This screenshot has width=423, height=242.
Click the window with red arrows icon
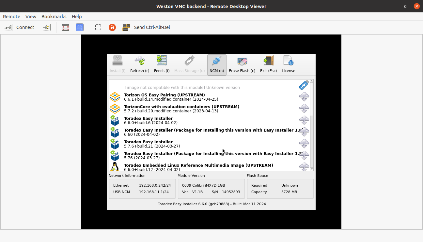pyautogui.click(x=66, y=27)
